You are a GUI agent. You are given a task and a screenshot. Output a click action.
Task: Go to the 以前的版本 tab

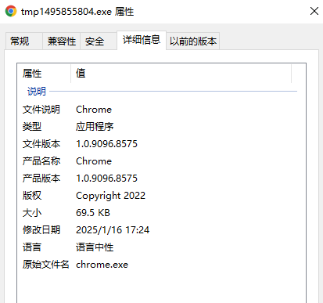point(193,41)
